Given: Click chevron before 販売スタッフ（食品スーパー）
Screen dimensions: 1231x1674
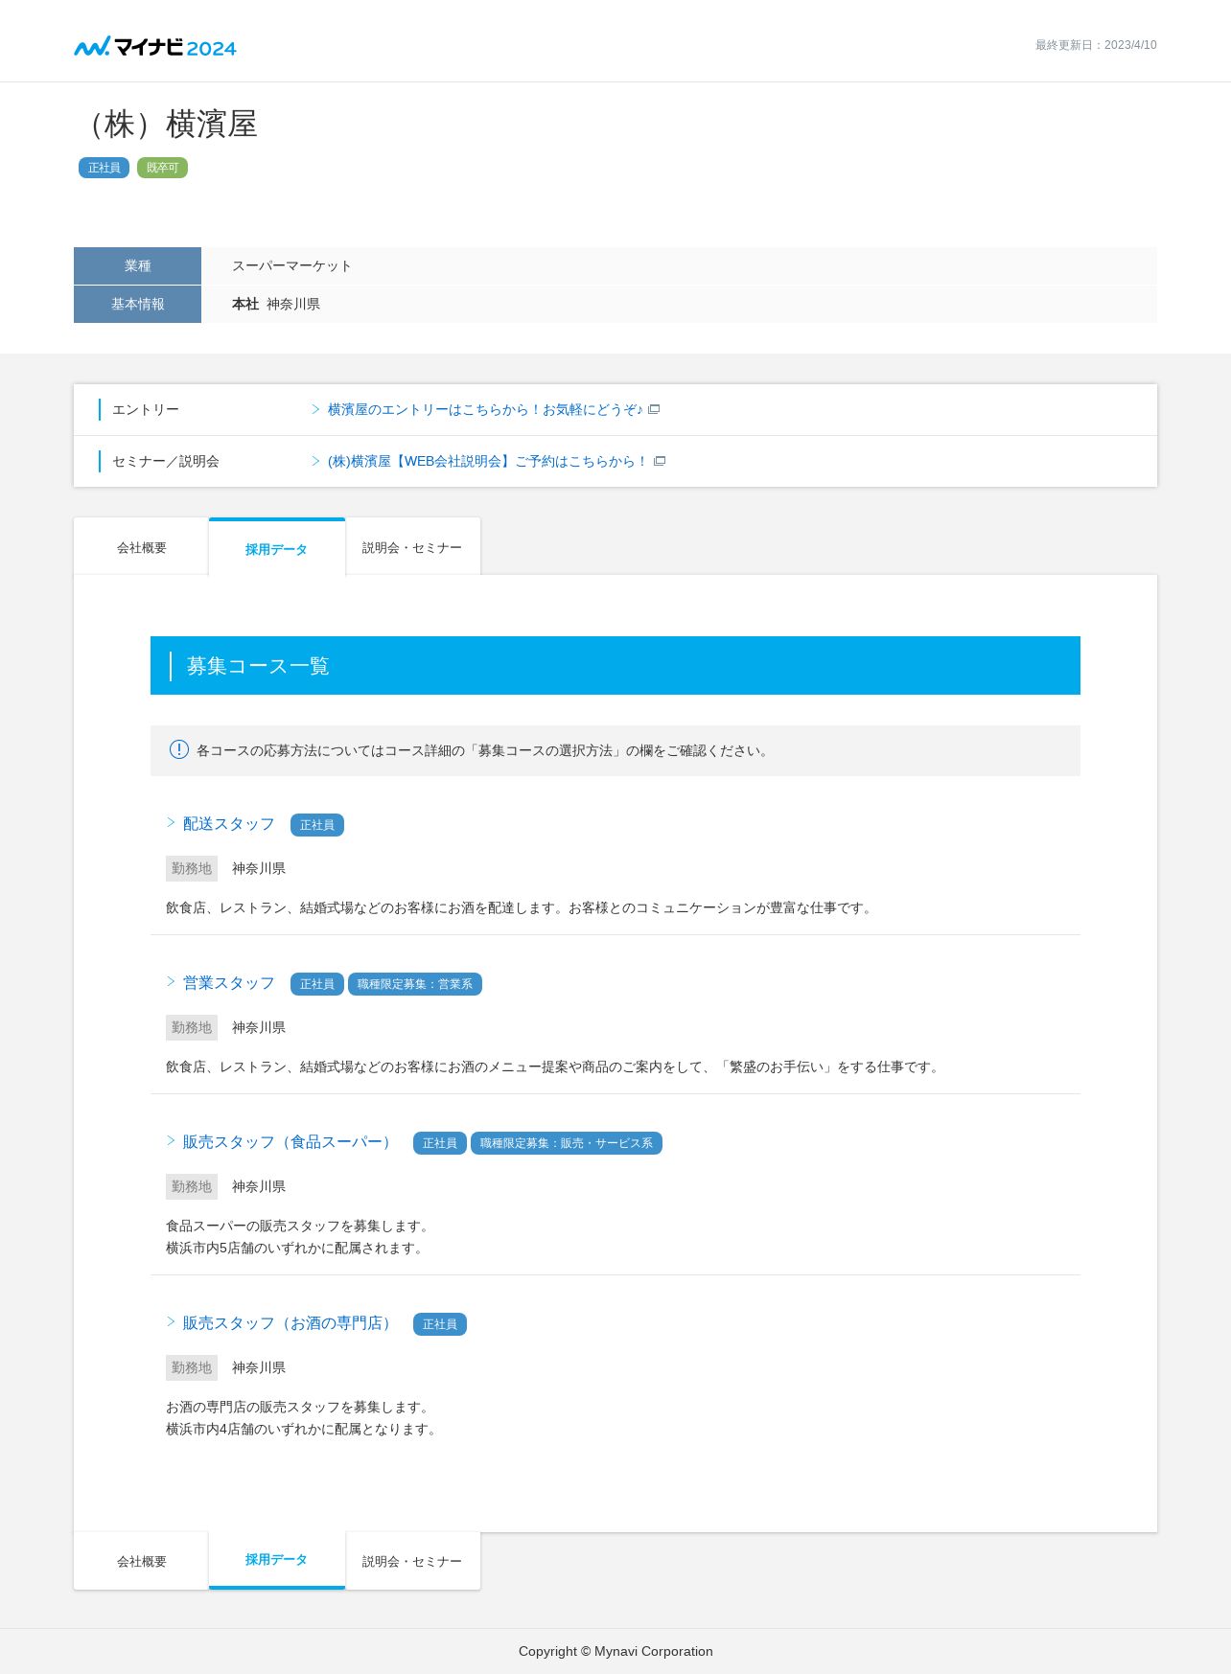Looking at the screenshot, I should [171, 1141].
